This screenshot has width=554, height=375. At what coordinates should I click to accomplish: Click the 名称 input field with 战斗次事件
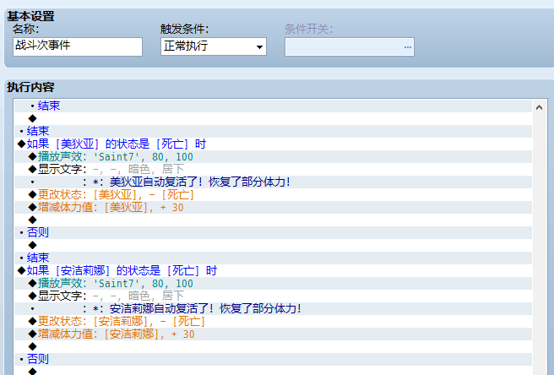point(78,46)
